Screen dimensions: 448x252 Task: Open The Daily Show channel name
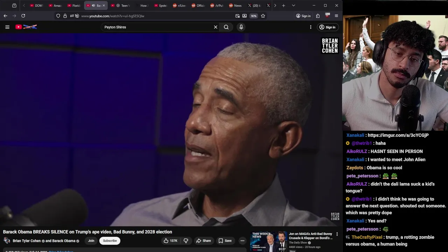tap(298, 243)
